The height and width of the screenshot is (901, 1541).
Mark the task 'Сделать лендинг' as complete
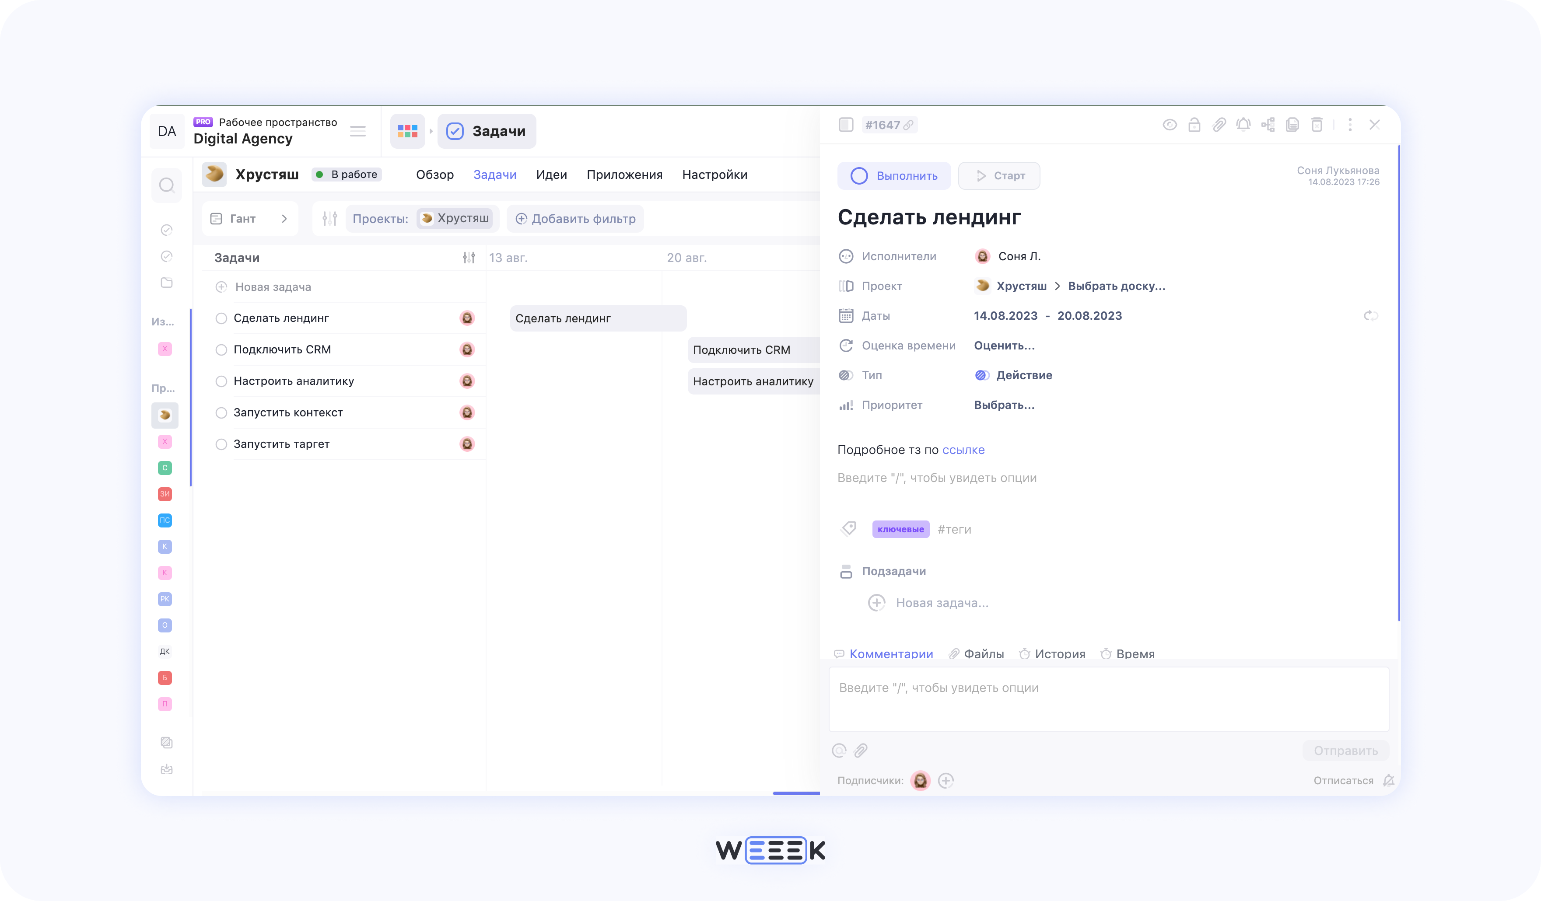click(x=221, y=318)
